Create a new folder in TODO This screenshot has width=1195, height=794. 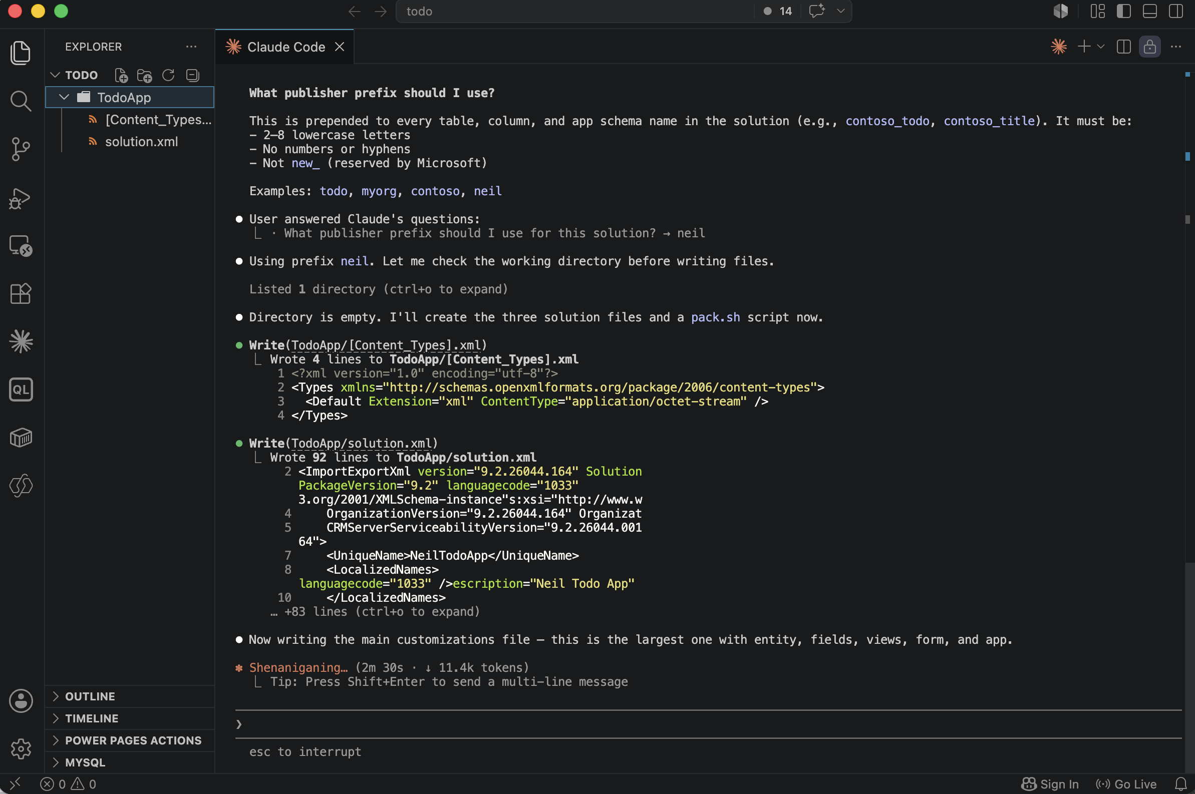point(144,76)
